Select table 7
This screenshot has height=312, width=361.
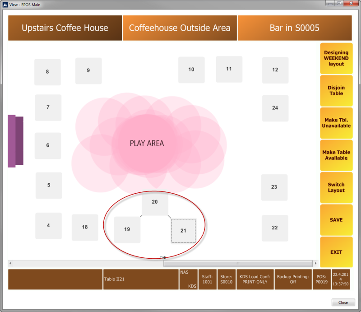[x=48, y=107]
